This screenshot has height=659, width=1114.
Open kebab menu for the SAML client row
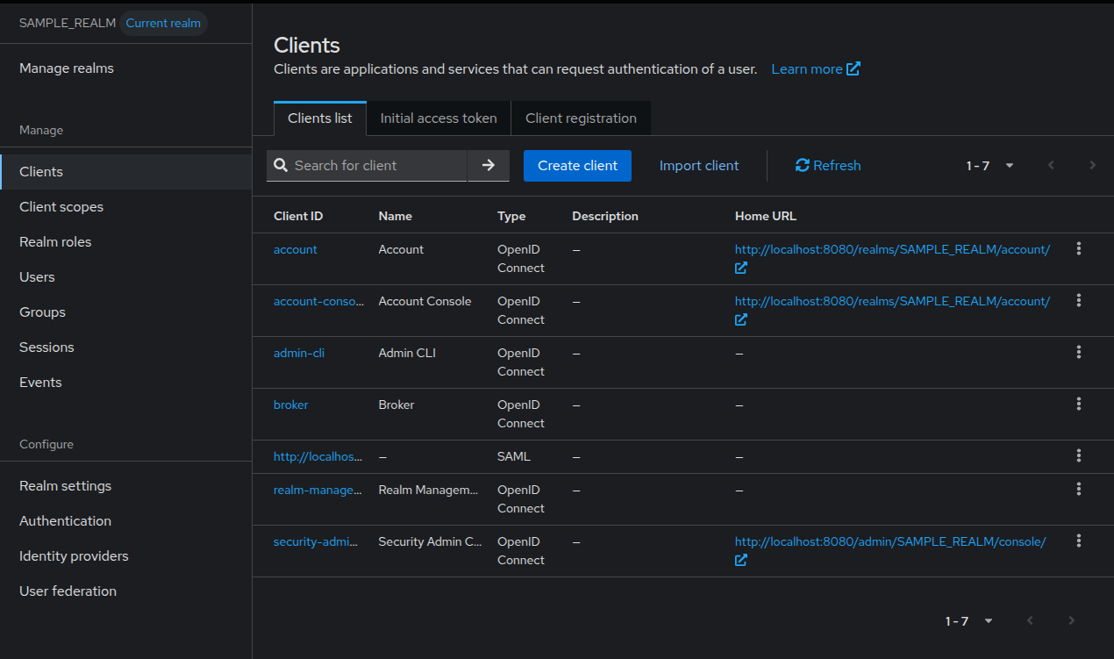pos(1078,456)
